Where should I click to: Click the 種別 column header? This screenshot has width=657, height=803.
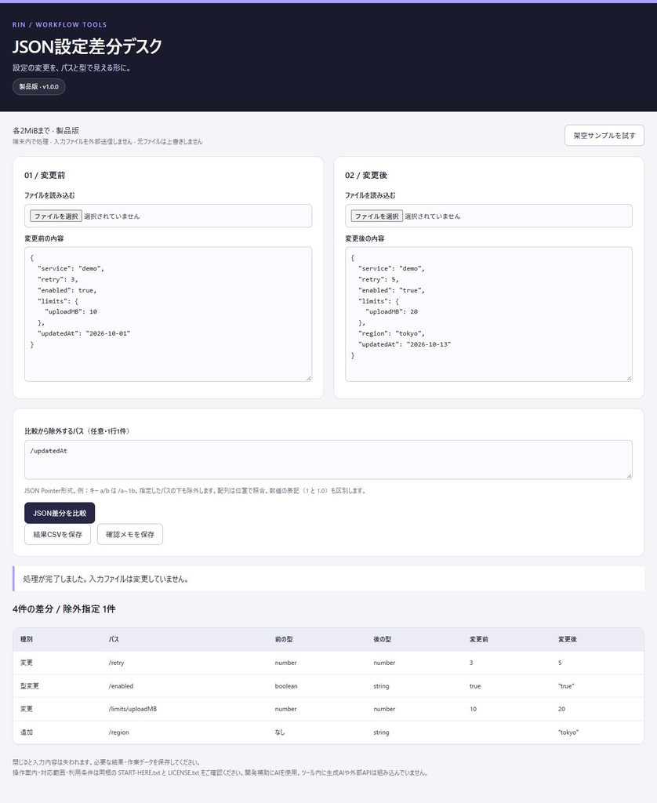[x=27, y=639]
